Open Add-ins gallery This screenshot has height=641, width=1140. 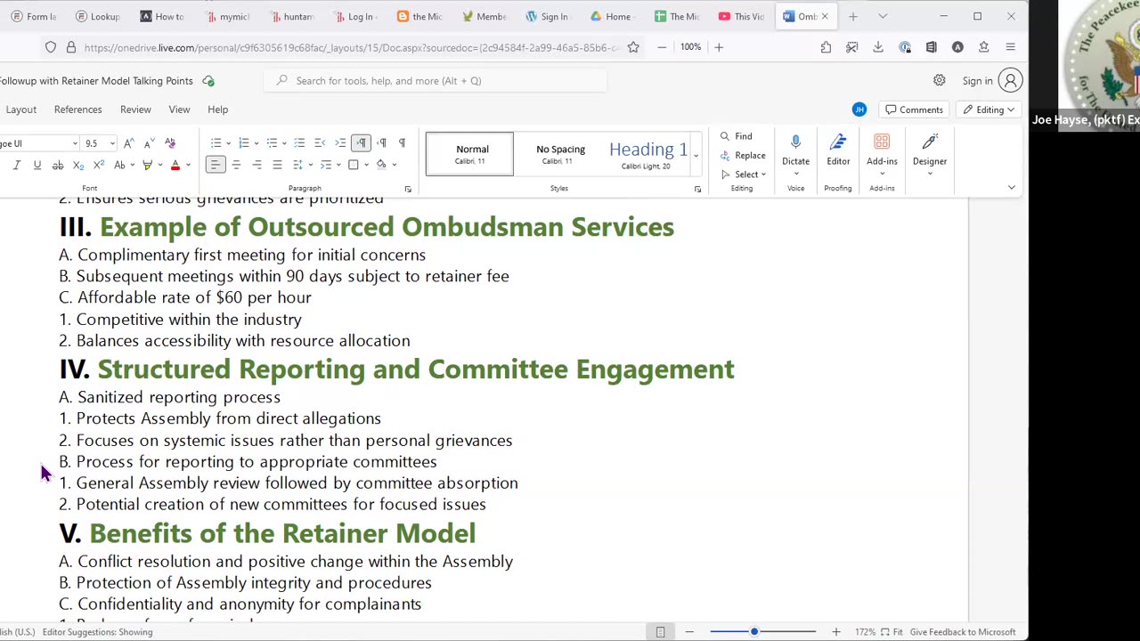coord(882,153)
